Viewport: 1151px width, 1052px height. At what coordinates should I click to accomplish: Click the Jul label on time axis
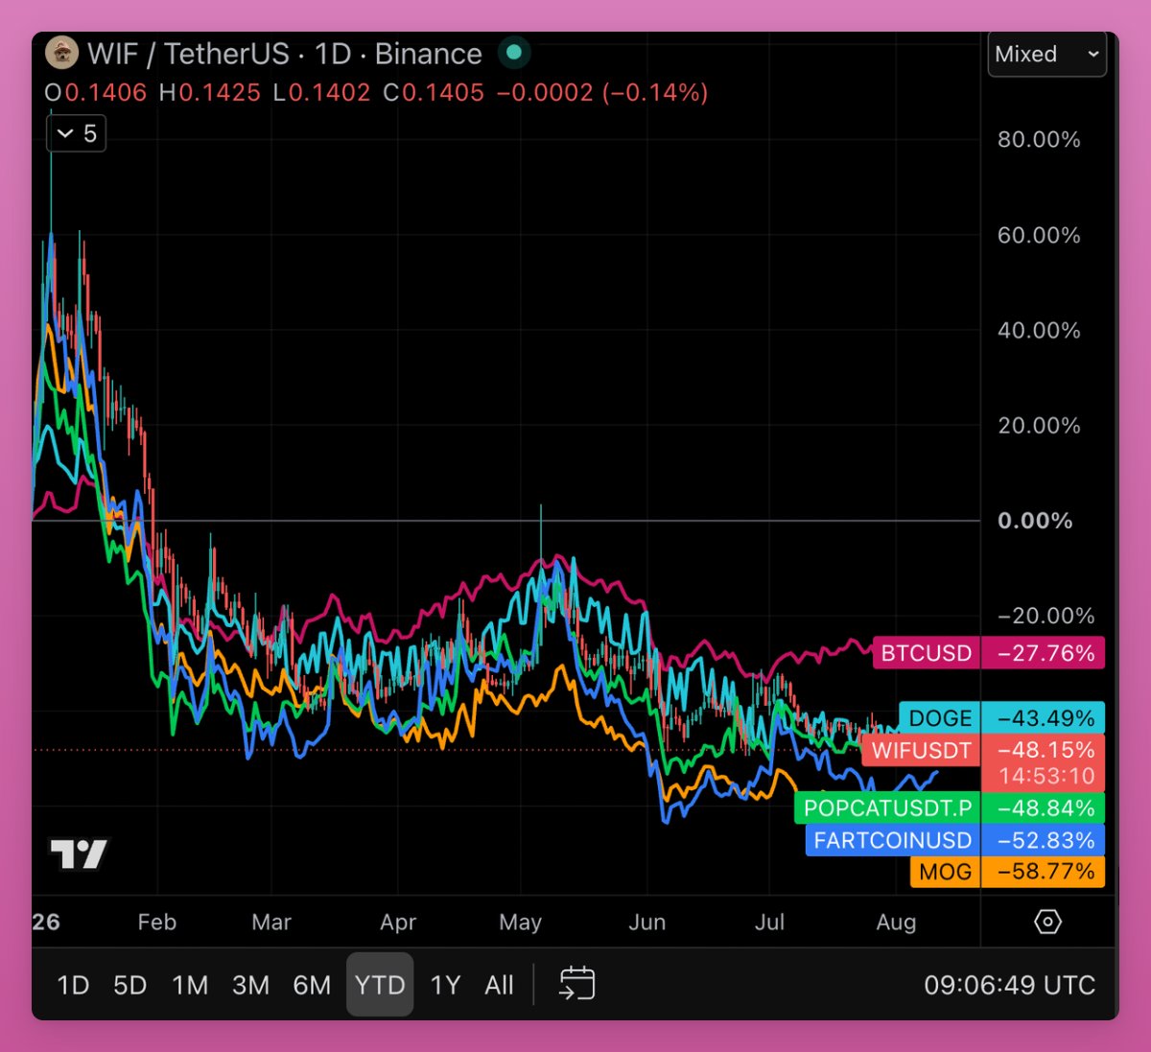click(x=769, y=923)
